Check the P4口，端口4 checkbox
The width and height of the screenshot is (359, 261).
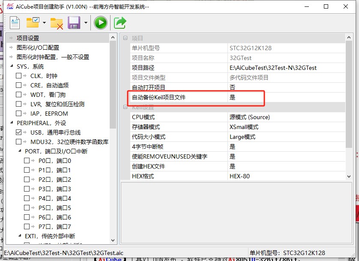click(x=27, y=198)
